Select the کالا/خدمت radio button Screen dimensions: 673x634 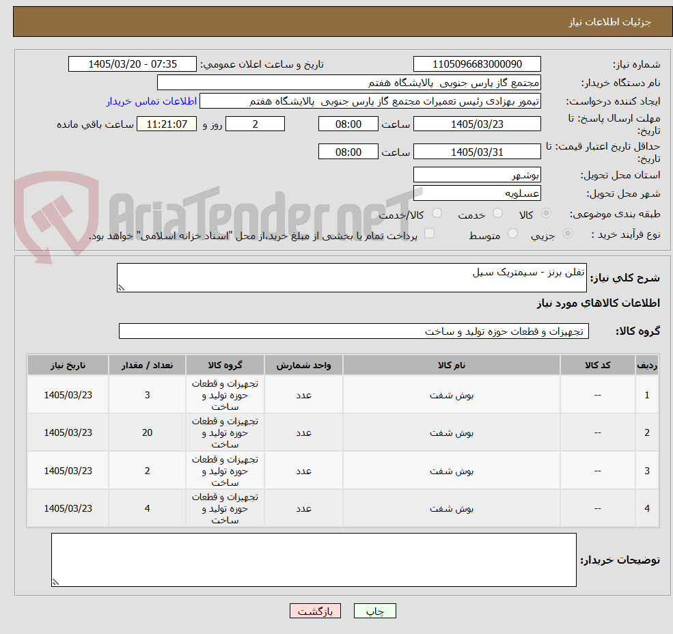(x=437, y=213)
